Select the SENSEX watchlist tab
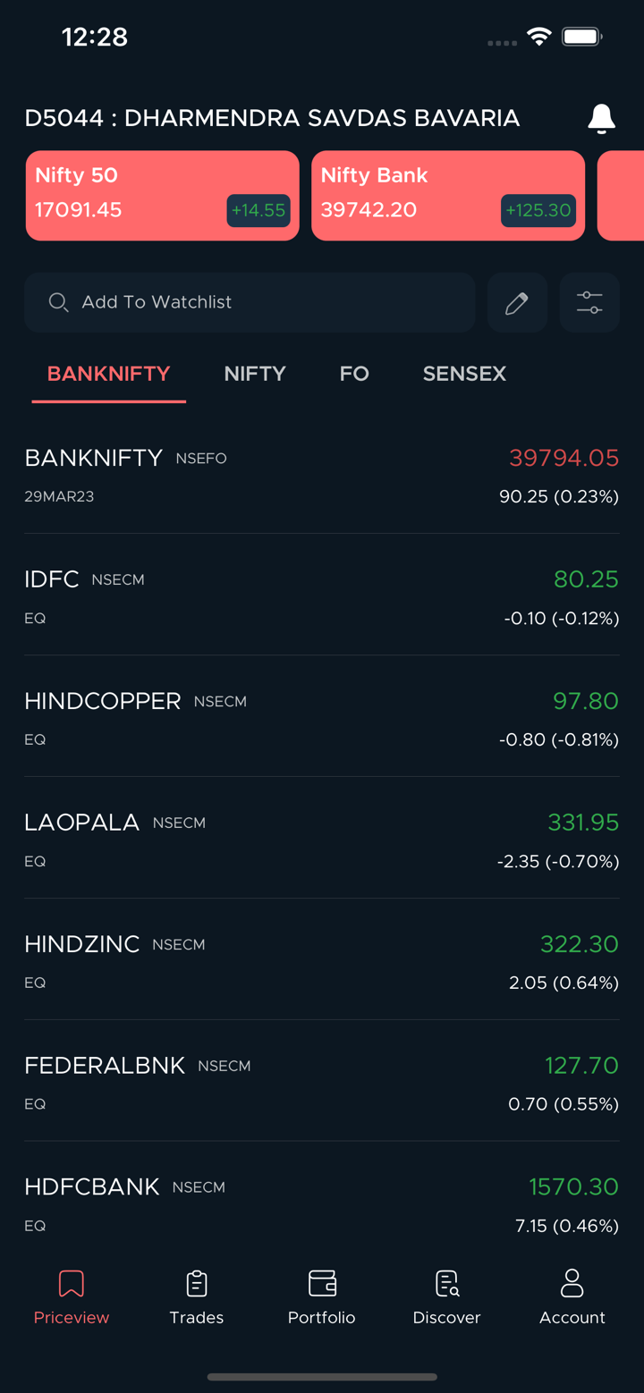 [464, 374]
